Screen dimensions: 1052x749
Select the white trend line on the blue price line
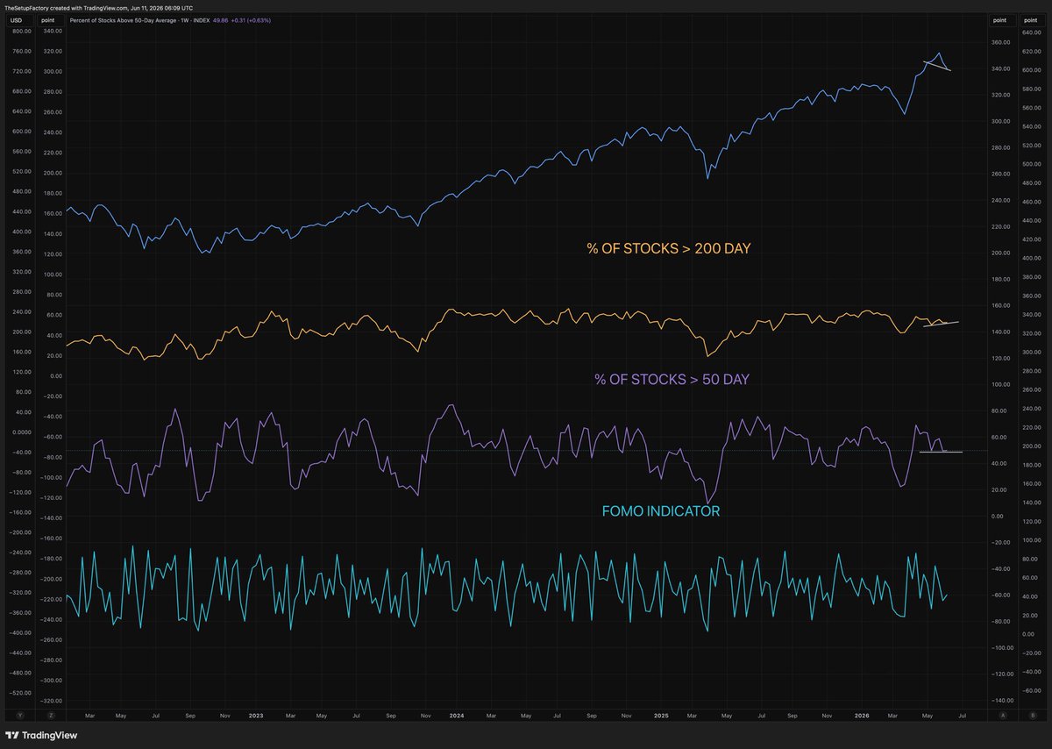[x=937, y=66]
